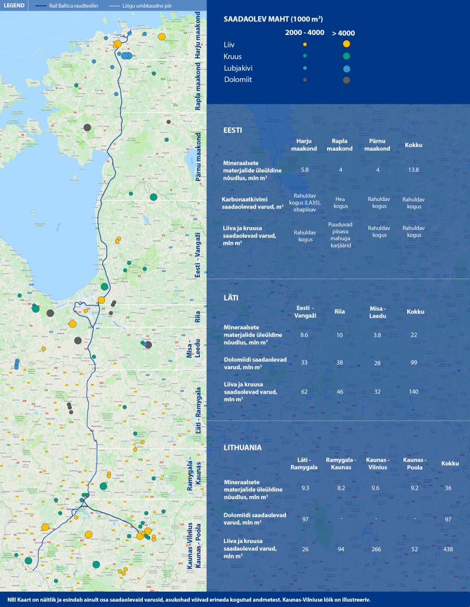Select the Pärnu maakond column header

377,145
